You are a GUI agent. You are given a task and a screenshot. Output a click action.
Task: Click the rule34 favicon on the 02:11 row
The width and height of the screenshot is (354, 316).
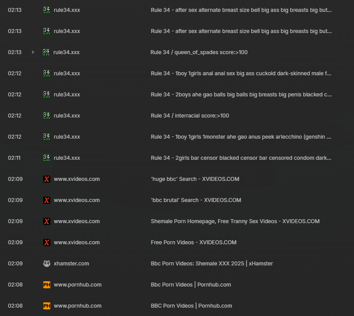[47, 158]
